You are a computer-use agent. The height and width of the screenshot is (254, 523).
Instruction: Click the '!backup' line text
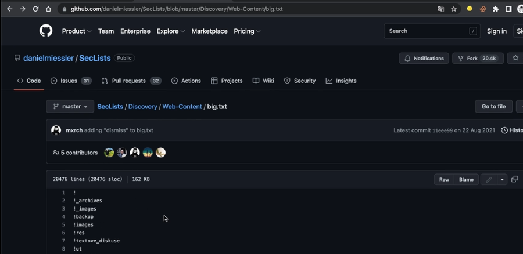(83, 216)
